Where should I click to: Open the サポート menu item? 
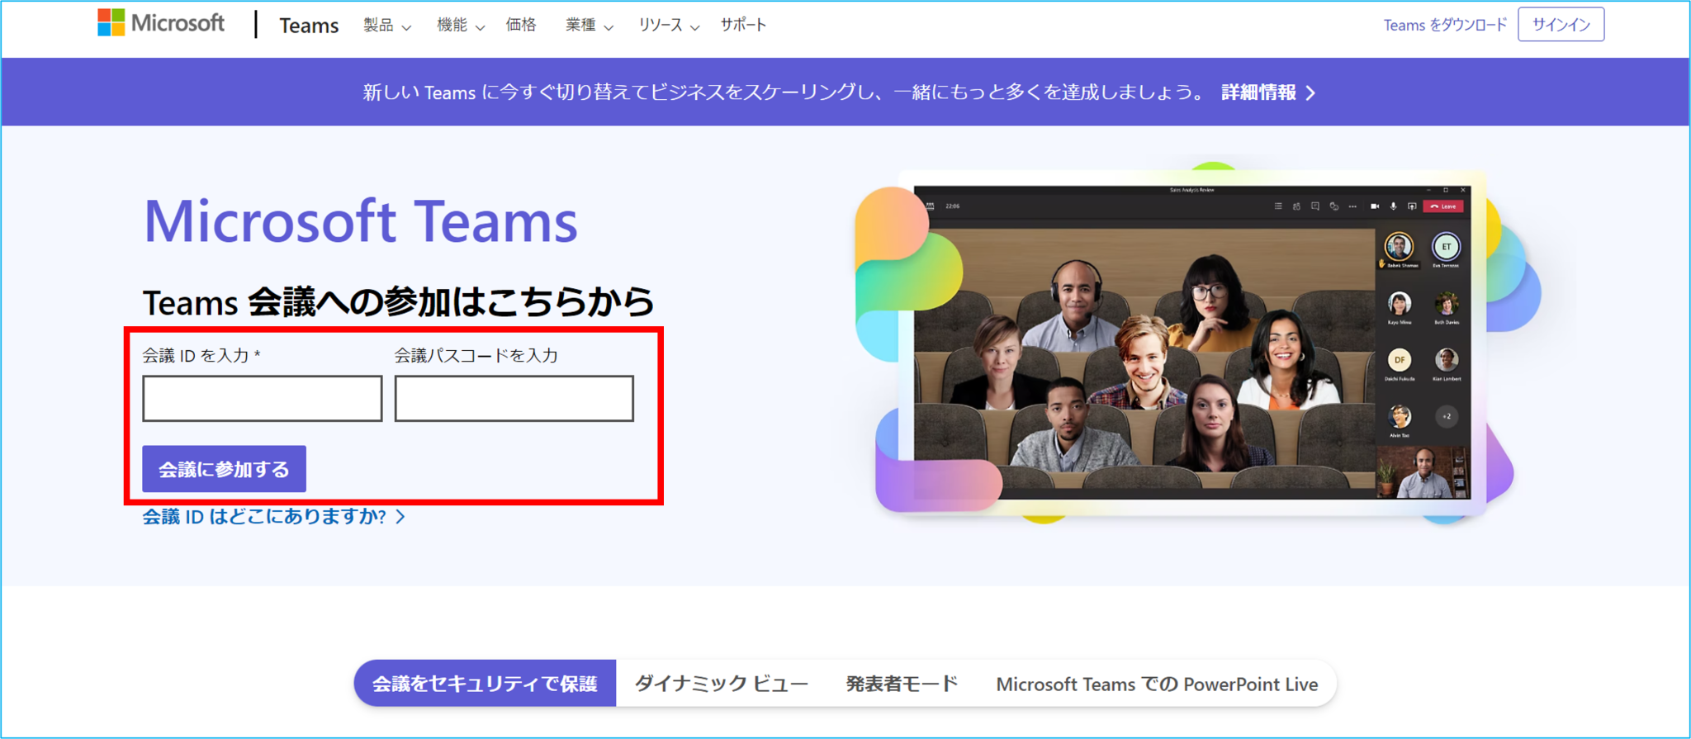(x=743, y=25)
